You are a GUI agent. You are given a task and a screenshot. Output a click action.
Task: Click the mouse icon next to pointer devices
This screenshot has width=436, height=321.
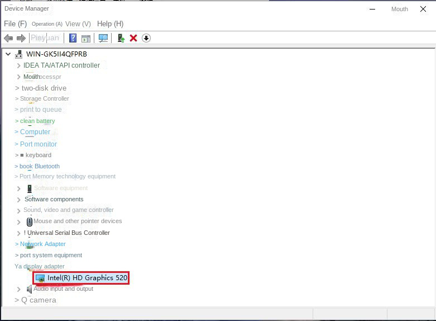(x=30, y=222)
